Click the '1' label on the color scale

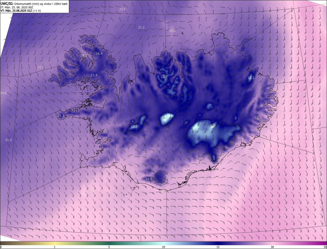click(x=55, y=247)
